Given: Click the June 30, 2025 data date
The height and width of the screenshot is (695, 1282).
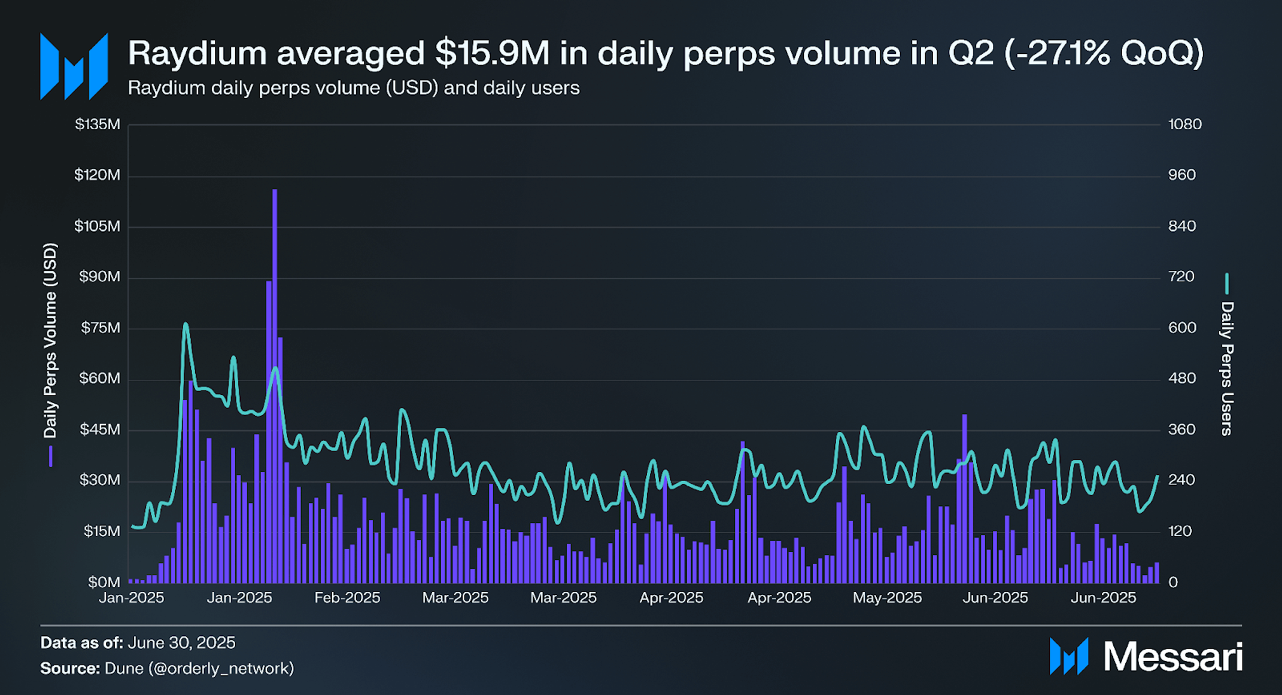Looking at the screenshot, I should point(182,643).
